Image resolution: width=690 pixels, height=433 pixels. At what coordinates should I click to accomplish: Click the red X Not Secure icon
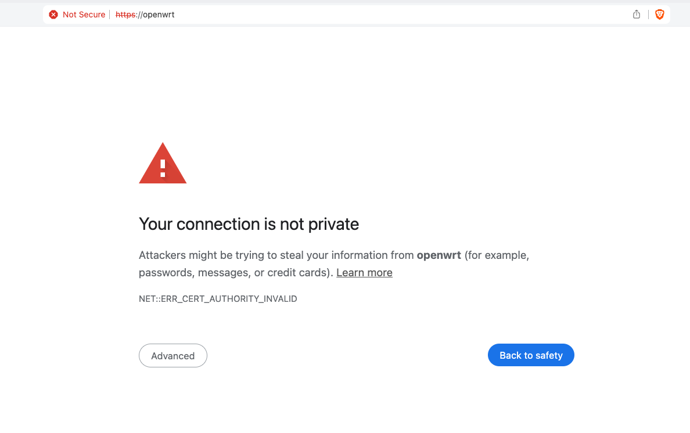tap(53, 15)
